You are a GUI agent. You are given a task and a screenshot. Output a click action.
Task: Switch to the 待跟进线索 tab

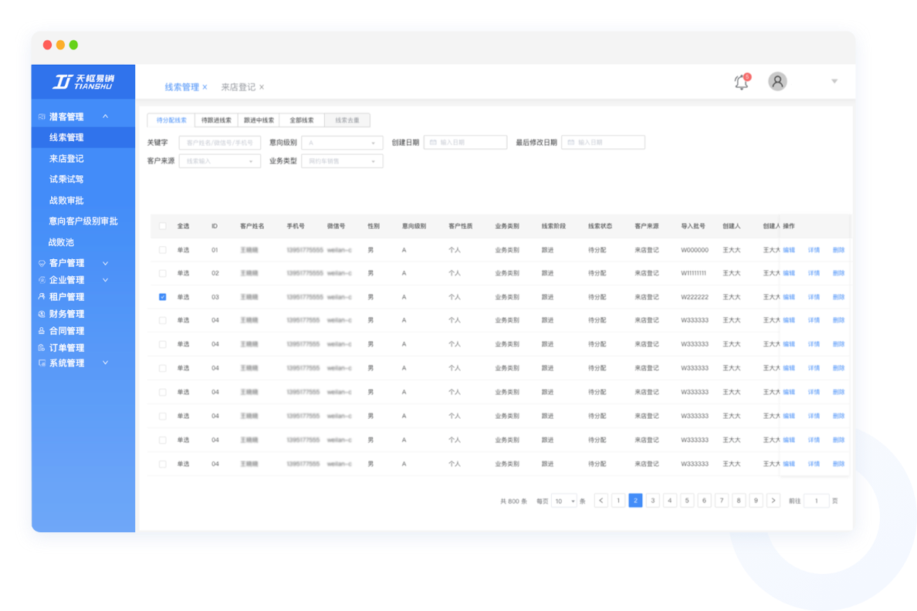[x=216, y=120]
